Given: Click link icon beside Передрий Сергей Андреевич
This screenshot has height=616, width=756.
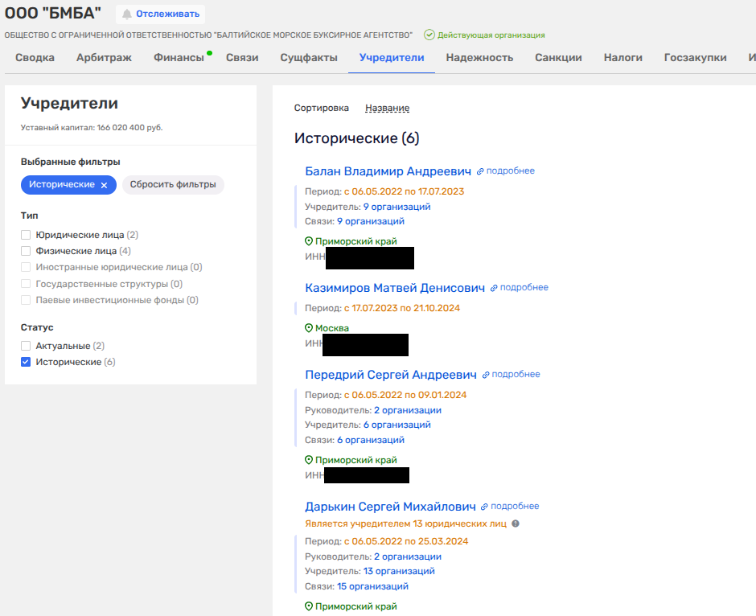Looking at the screenshot, I should click(486, 375).
